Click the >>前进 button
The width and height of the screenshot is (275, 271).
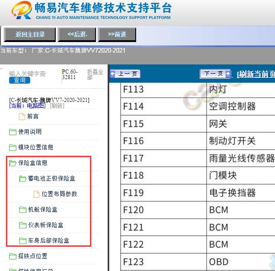coord(117,35)
